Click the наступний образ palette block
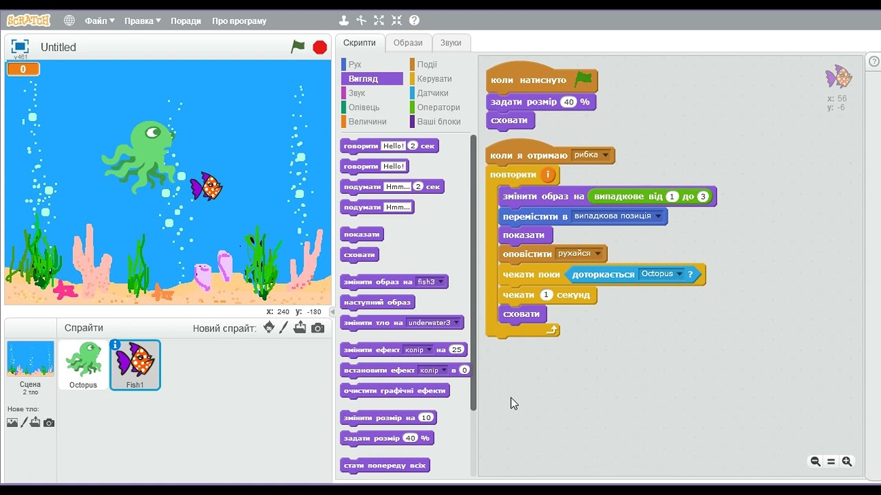The height and width of the screenshot is (495, 881). coord(378,302)
